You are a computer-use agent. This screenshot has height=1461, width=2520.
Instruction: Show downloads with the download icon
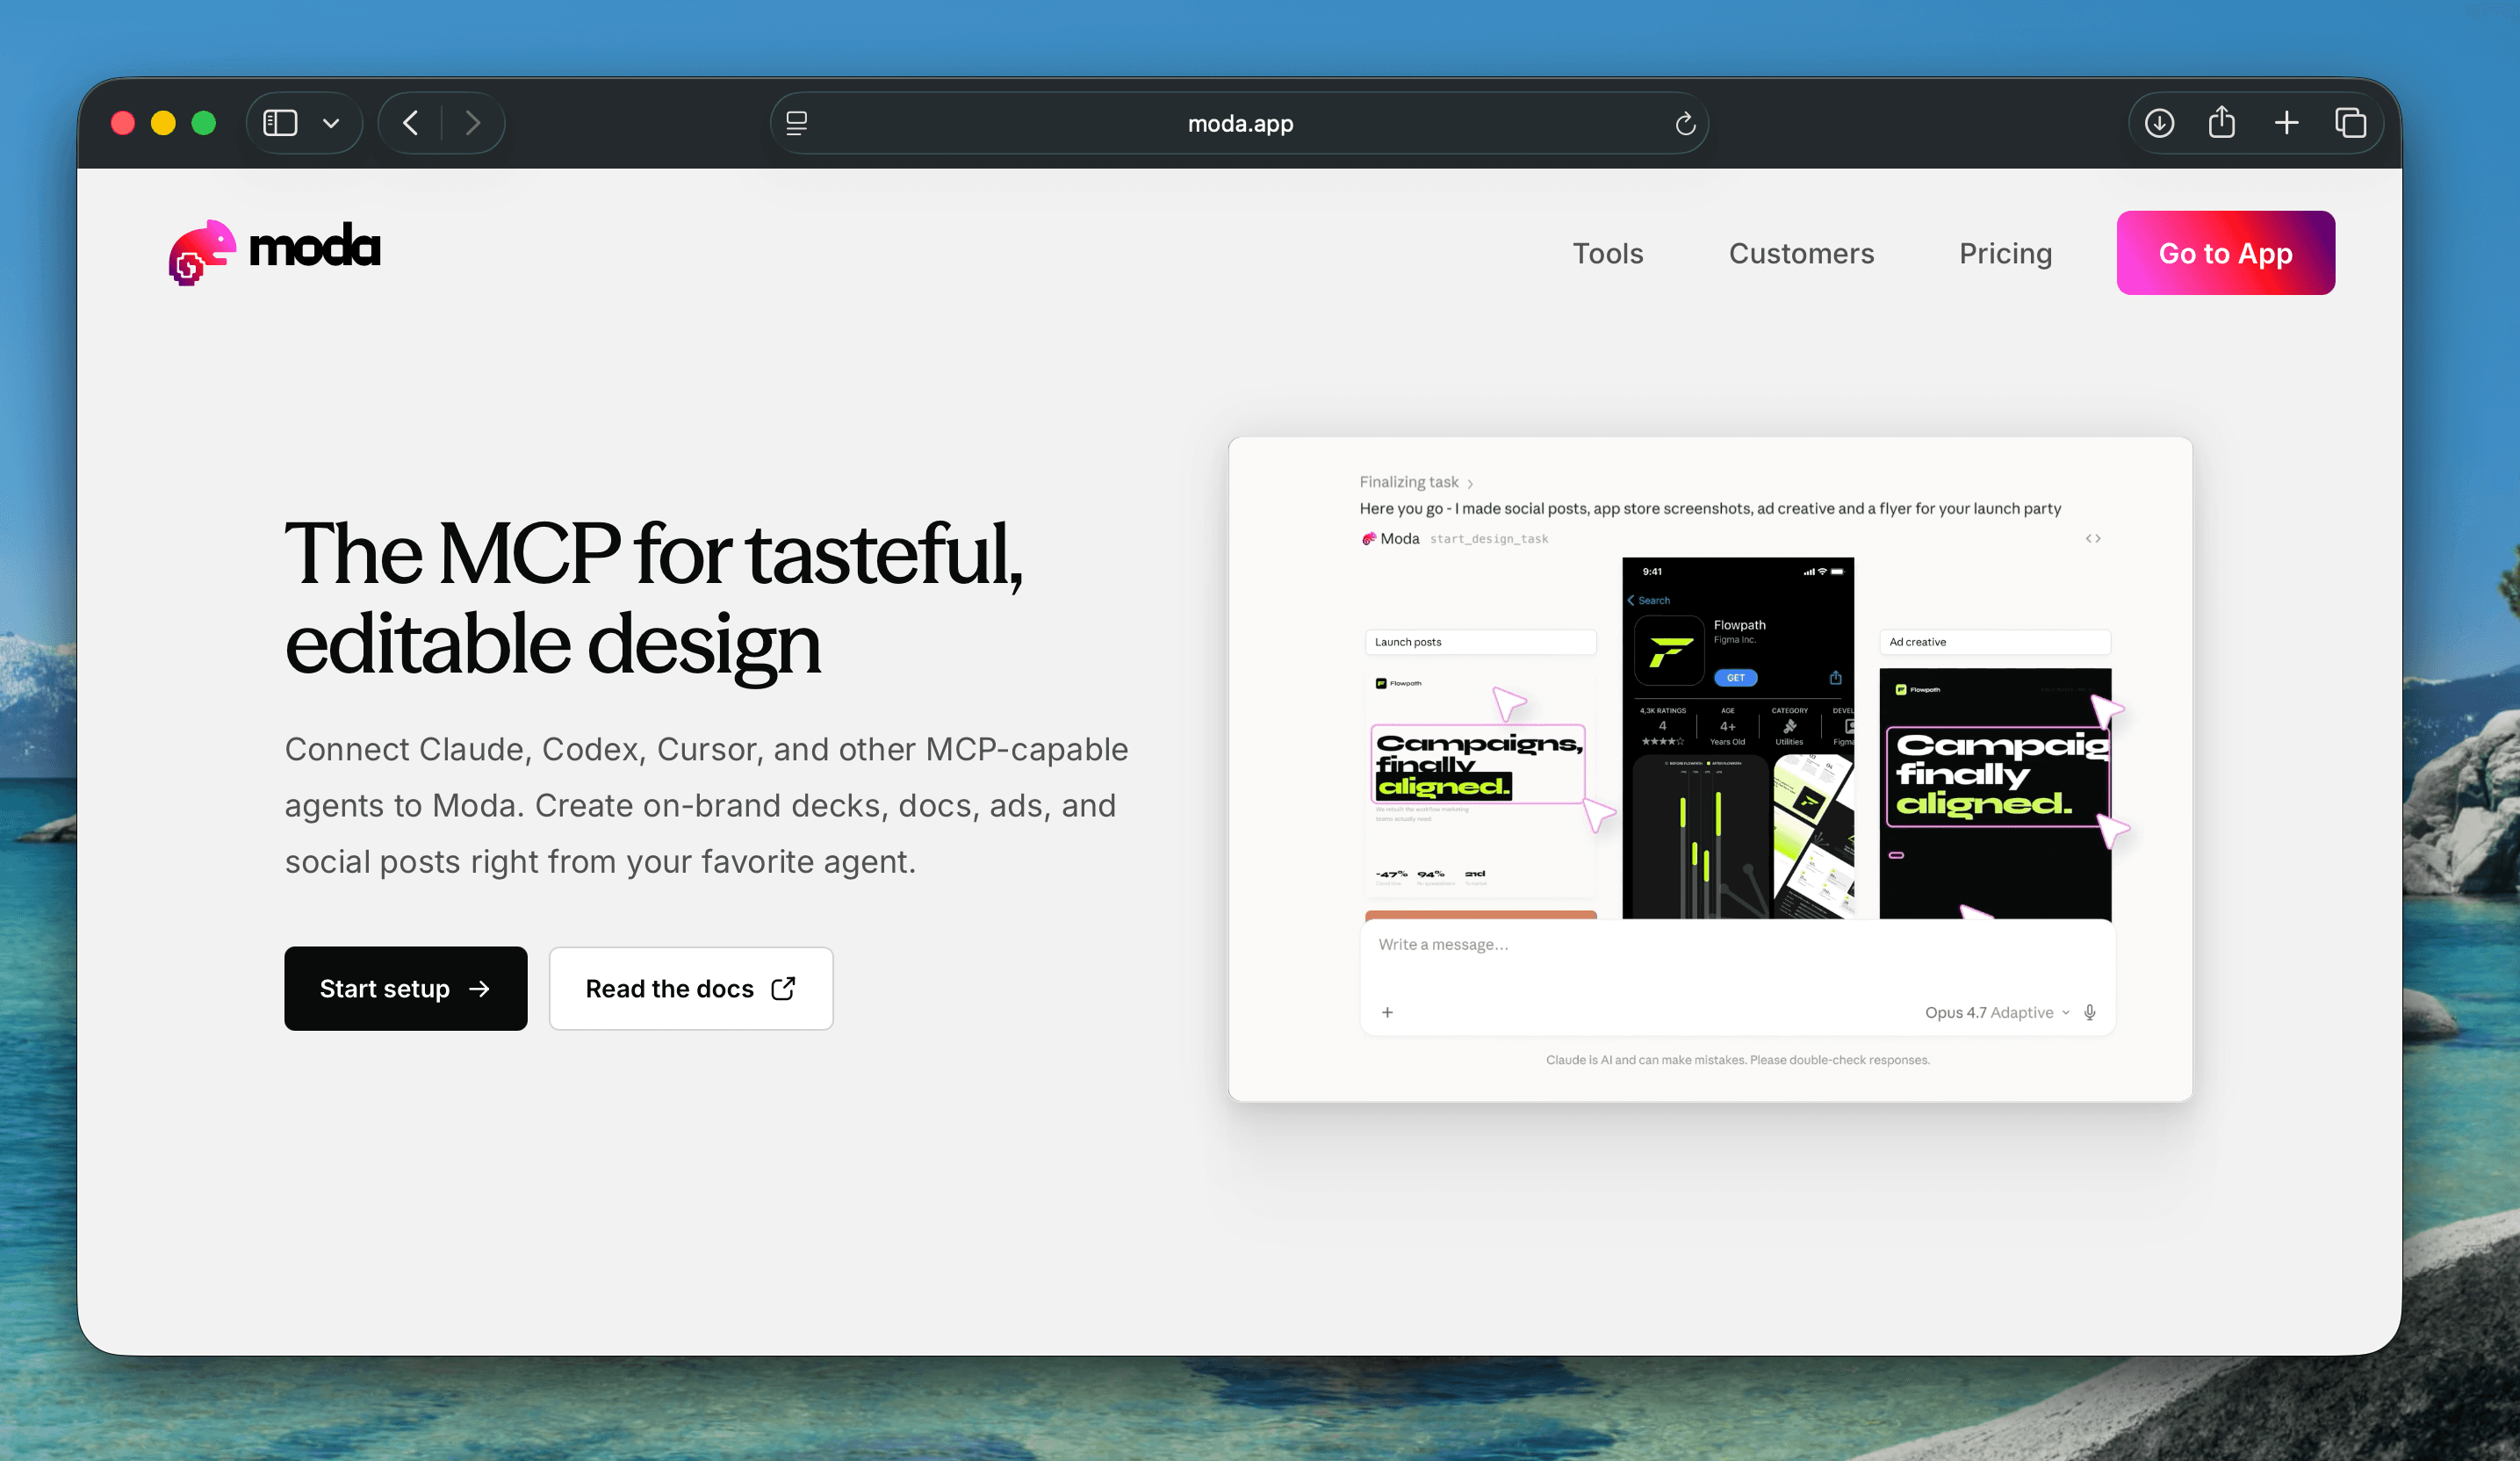(2160, 123)
